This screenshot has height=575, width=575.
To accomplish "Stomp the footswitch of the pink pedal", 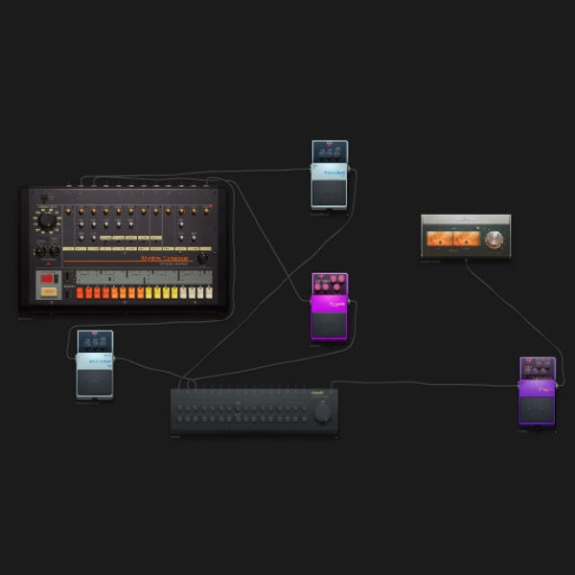I will tap(329, 325).
